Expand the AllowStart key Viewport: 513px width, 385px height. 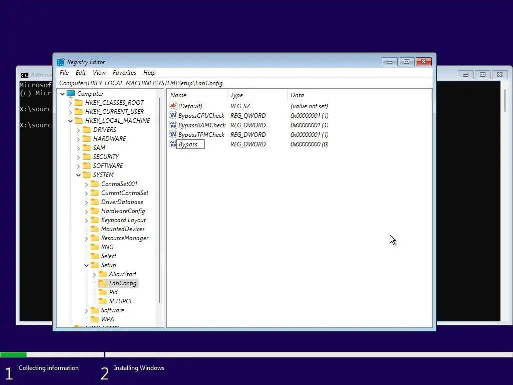tap(94, 275)
